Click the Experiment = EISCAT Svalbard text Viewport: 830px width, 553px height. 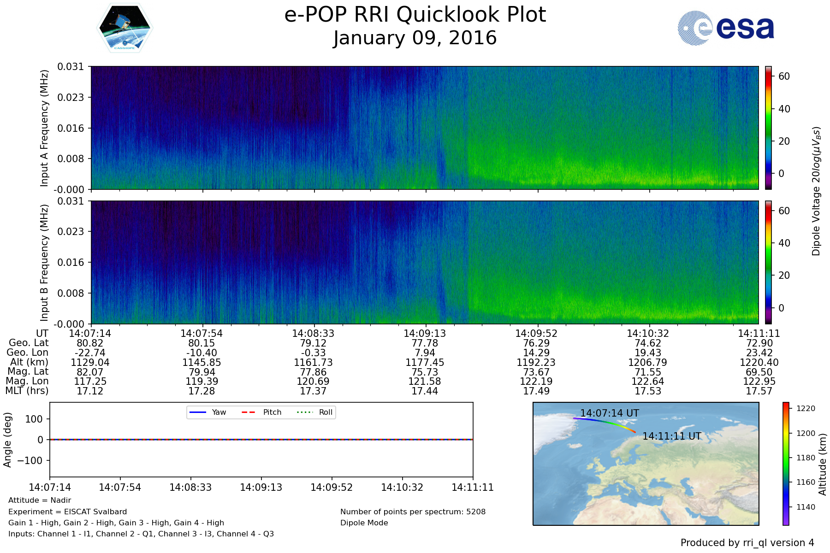click(x=67, y=512)
